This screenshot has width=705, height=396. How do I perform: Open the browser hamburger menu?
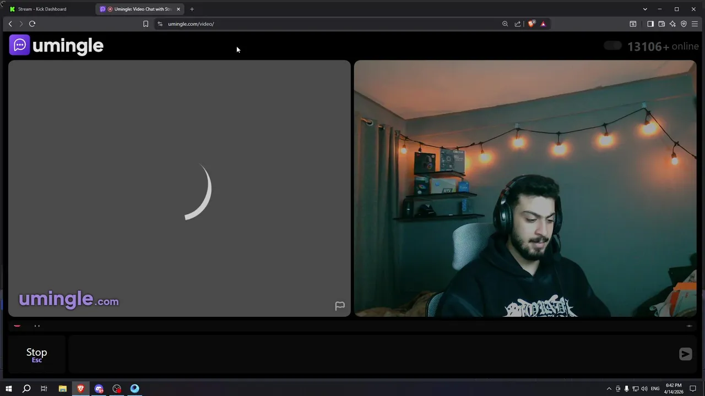pyautogui.click(x=695, y=24)
